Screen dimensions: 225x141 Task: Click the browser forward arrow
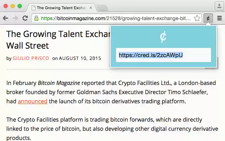(15, 18)
